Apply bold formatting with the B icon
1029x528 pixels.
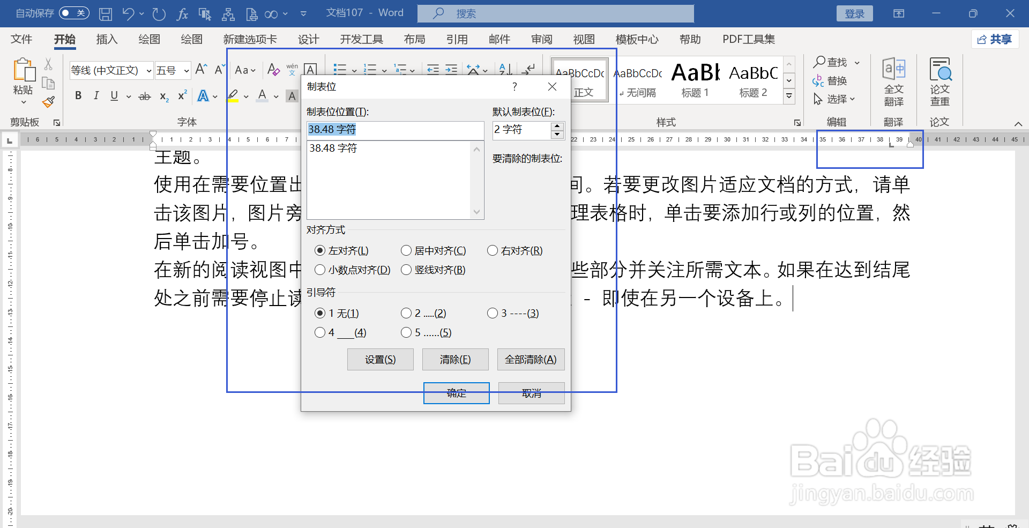point(78,96)
